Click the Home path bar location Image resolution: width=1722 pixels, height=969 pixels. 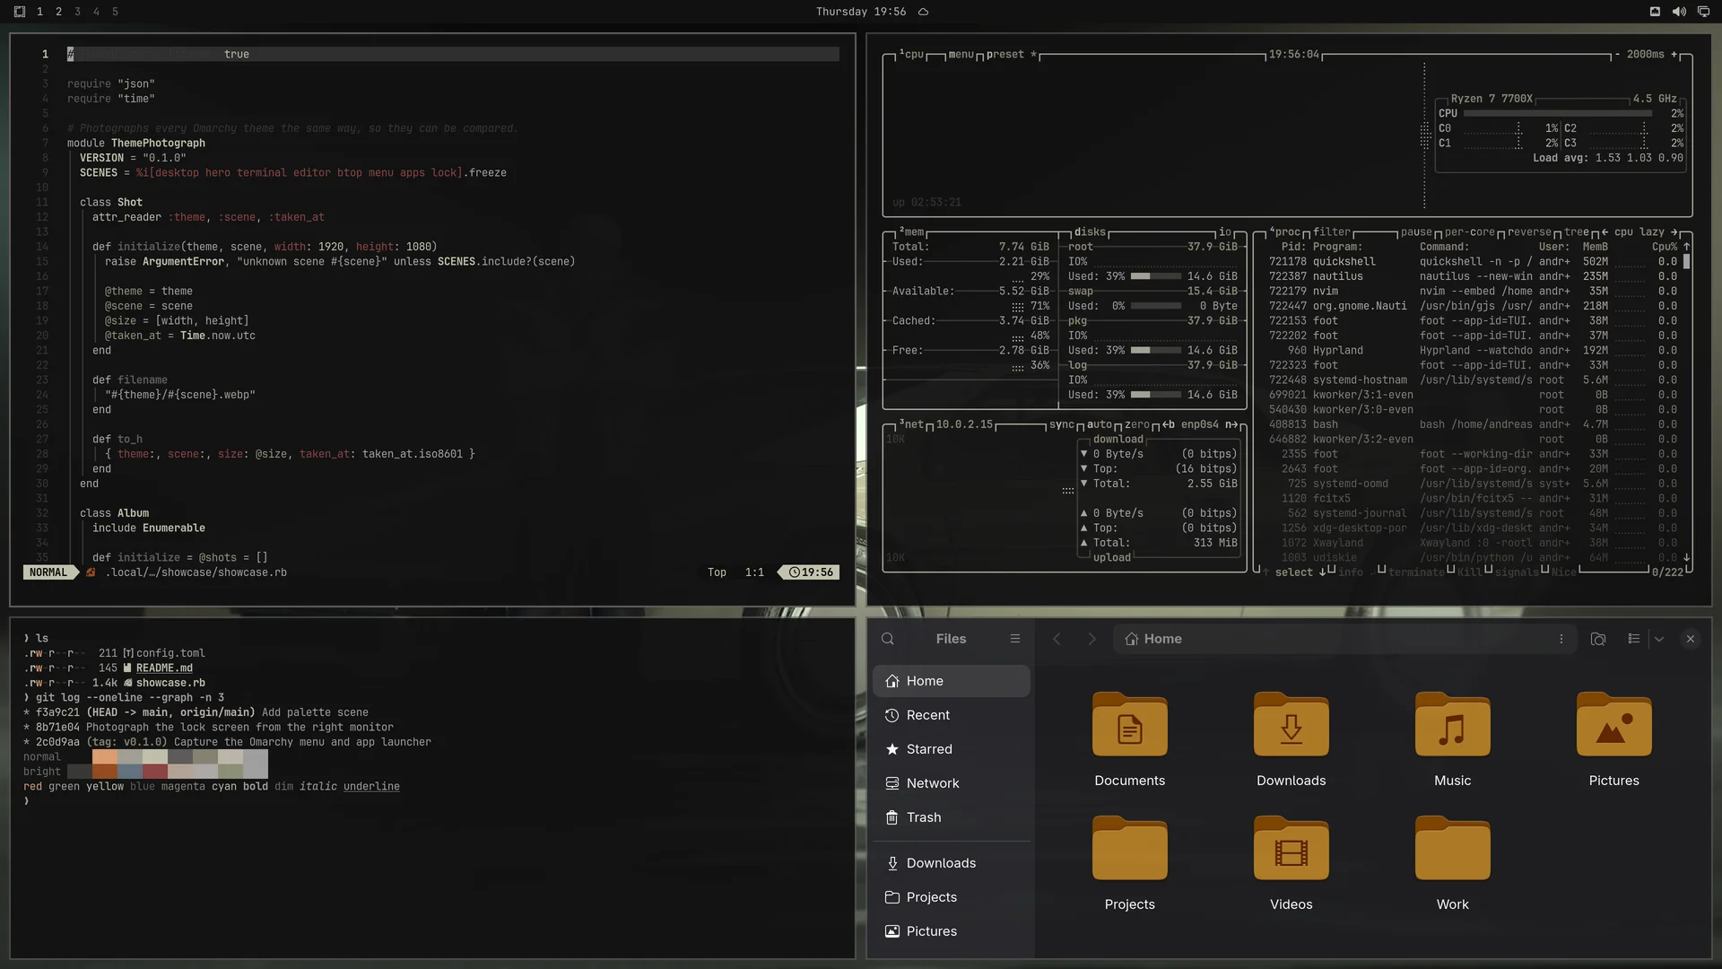pos(1153,639)
